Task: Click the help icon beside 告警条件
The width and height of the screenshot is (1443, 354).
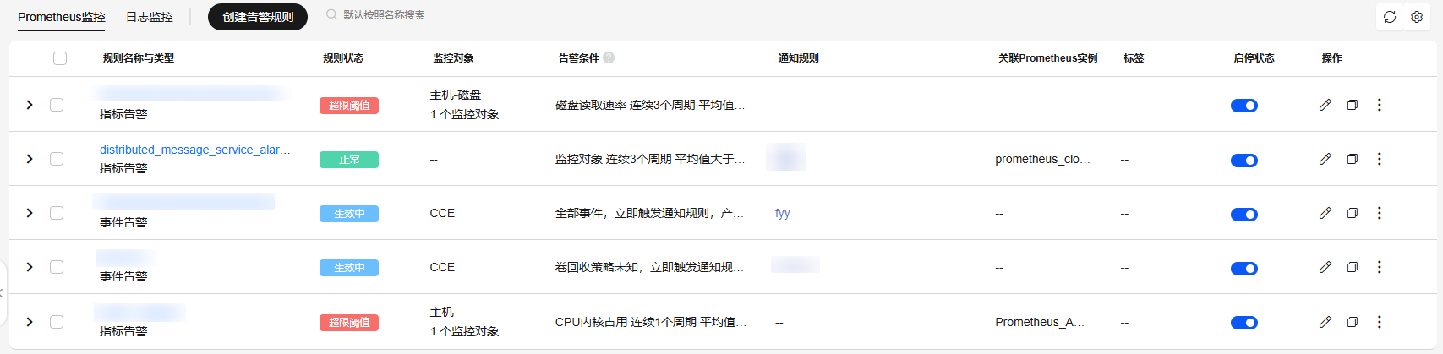Action: click(609, 57)
